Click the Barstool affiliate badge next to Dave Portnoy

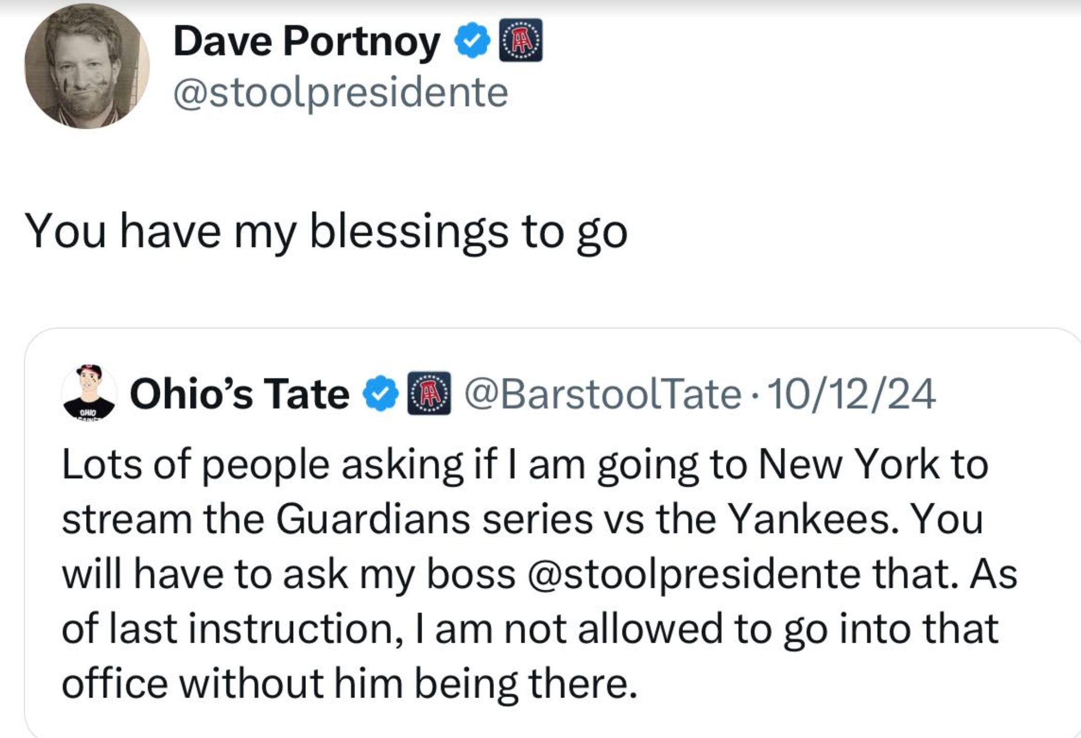click(x=521, y=41)
